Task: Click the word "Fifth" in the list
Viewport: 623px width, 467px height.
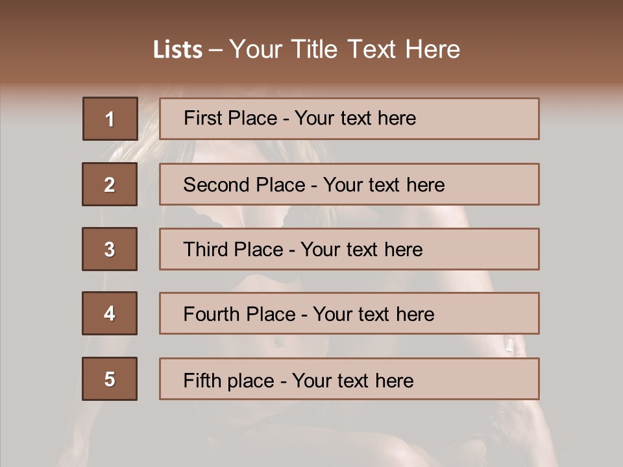Action: (x=201, y=380)
